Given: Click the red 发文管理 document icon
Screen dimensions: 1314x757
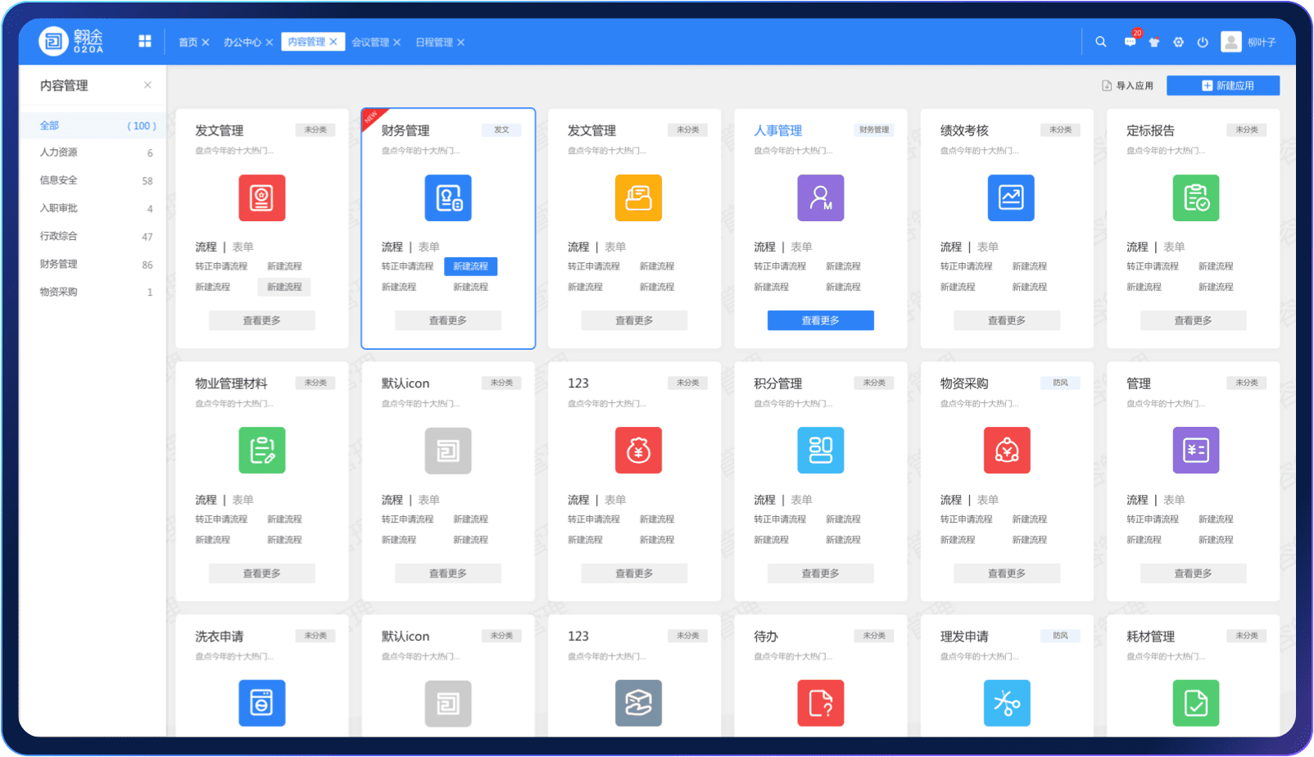Looking at the screenshot, I should 261,197.
